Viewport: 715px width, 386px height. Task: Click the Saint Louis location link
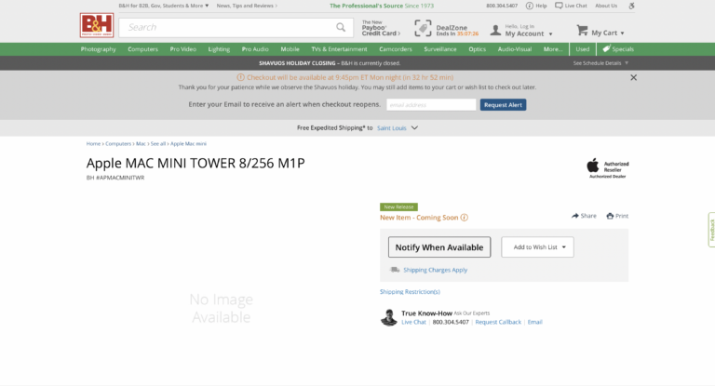pos(391,128)
